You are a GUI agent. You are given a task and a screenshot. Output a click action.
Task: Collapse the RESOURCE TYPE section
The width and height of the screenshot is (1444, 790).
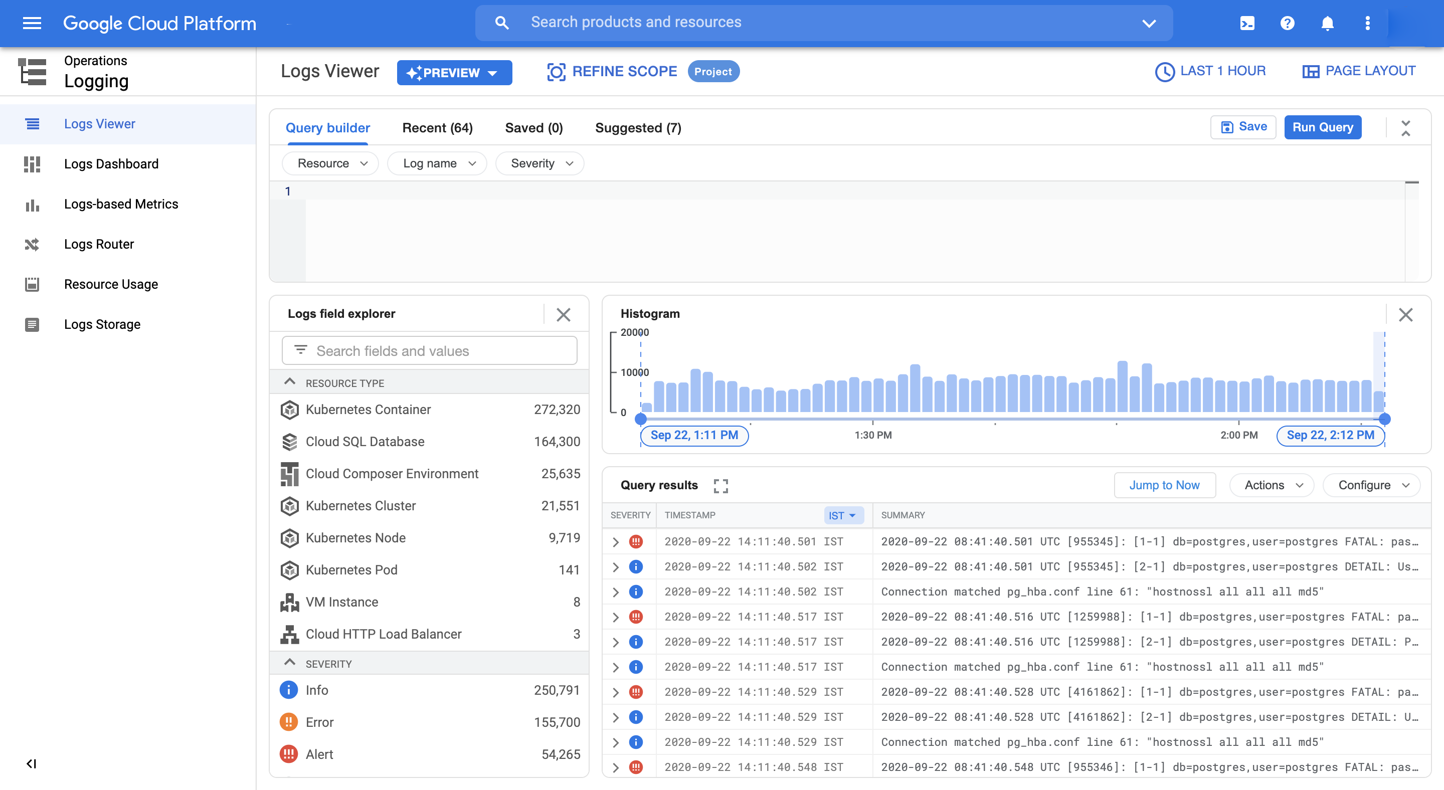[x=289, y=382]
